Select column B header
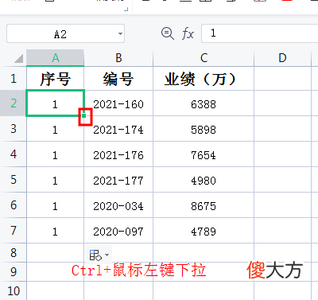This screenshot has height=300, width=318. tap(118, 57)
